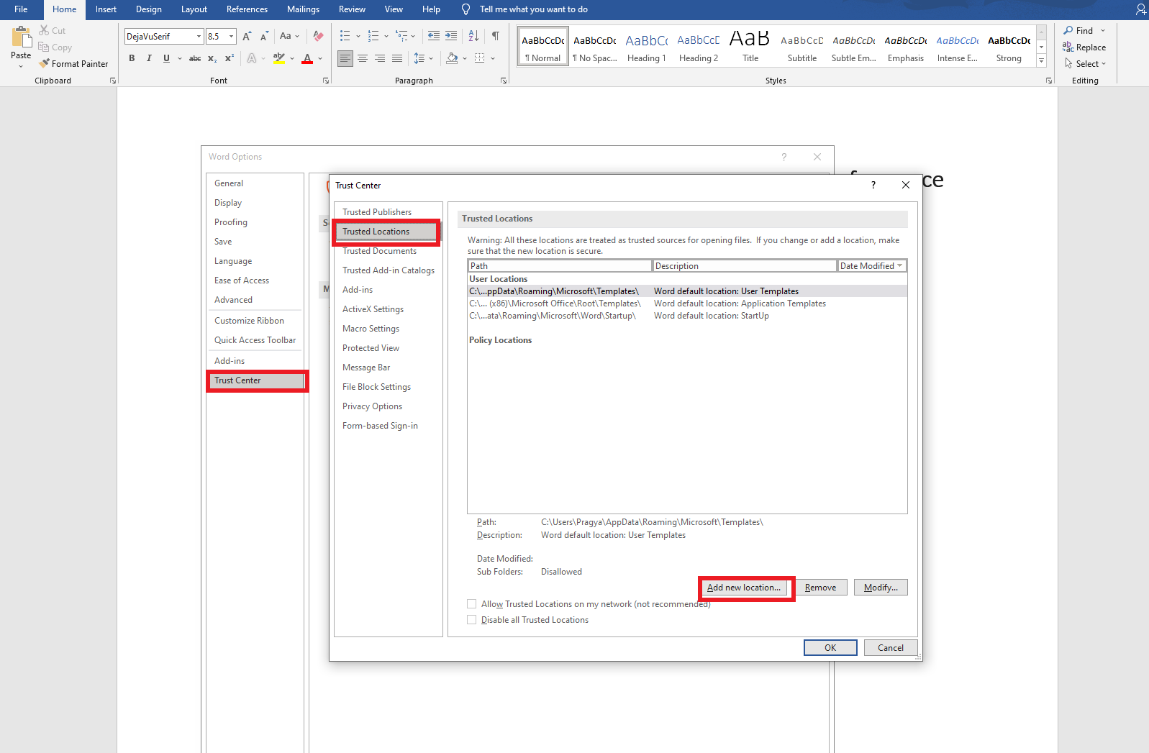Screen dimensions: 1149x753
Task: Align text right
Action: pos(380,58)
